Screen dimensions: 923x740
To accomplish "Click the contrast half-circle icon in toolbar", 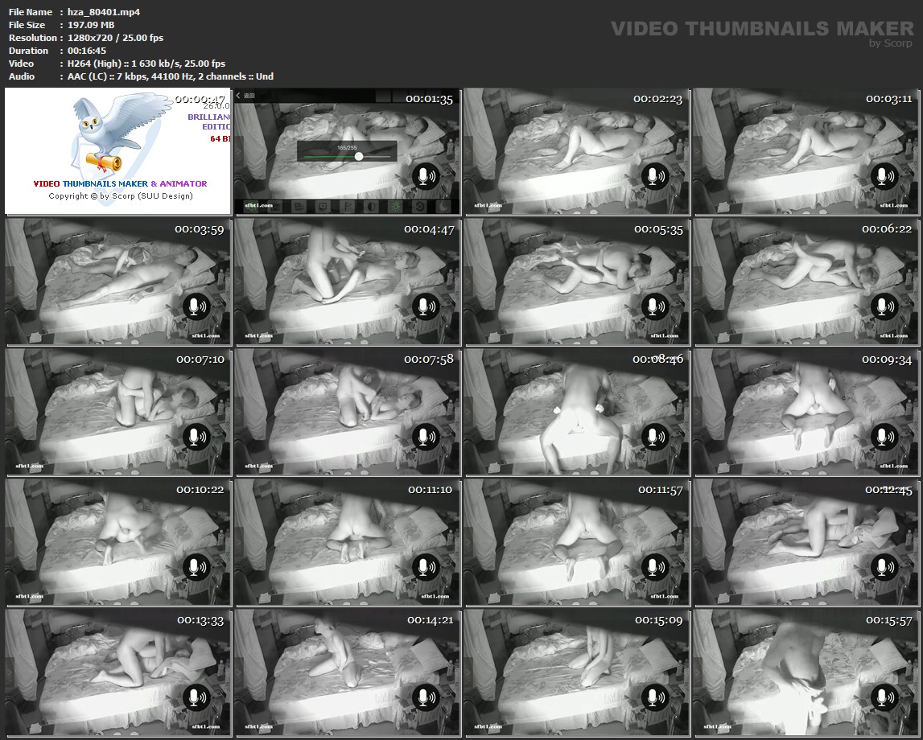I will (x=371, y=206).
